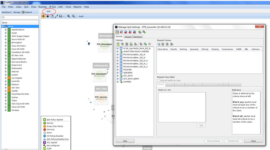Click the RTR_Indianapolis router node
Viewport: 270px width, 150px height.
[99, 75]
